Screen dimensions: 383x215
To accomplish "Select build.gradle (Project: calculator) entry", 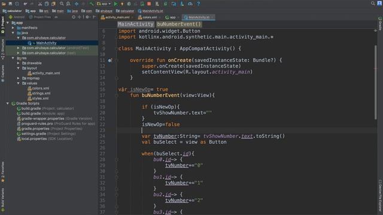I will click(x=45, y=109).
